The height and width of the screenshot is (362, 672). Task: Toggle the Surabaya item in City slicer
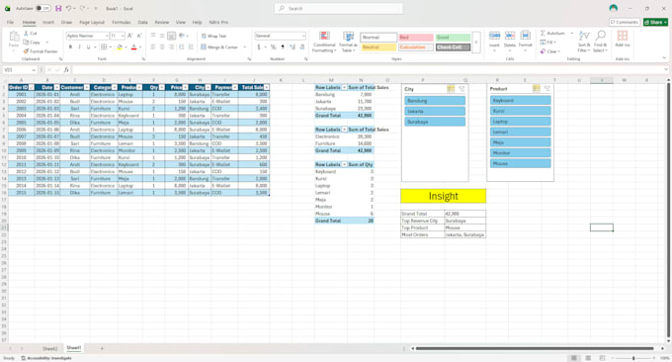click(x=435, y=122)
